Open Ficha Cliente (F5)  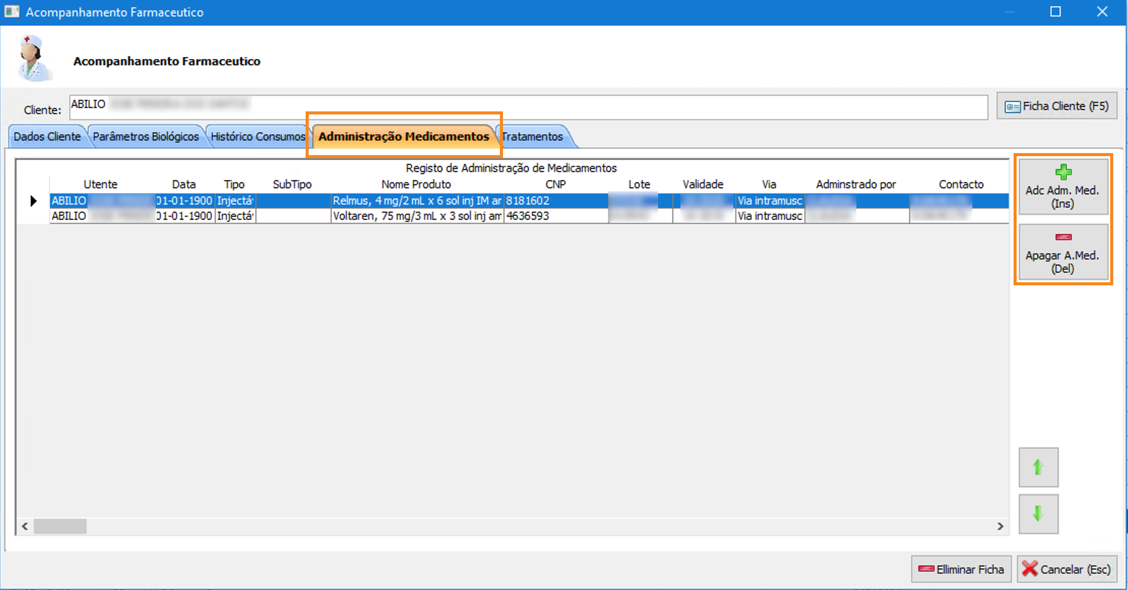pyautogui.click(x=1056, y=106)
